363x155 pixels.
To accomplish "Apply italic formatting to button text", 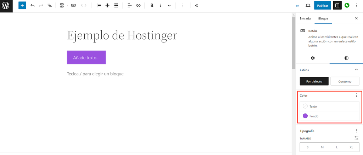I will [x=161, y=6].
